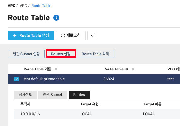This screenshot has width=180, height=126.
Task: Click LOCAL under Target 유형
Action: tap(86, 114)
